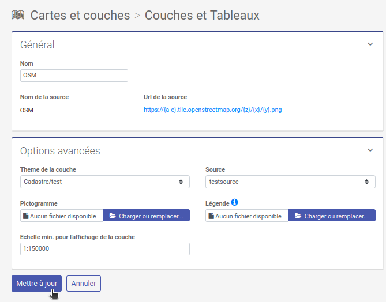Select the Couches et Tableaux breadcrumb
This screenshot has width=386, height=302.
click(x=202, y=15)
